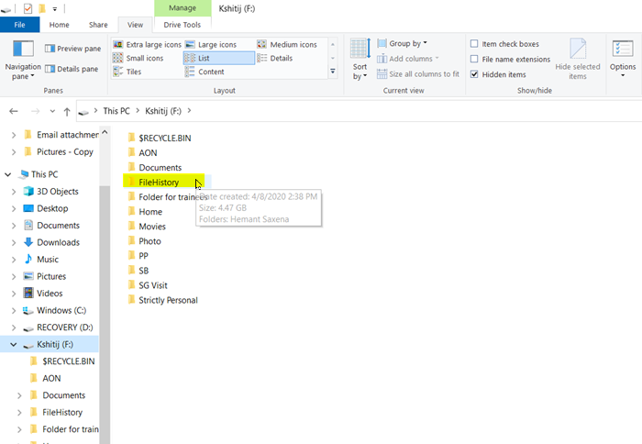Viewport: 642px width, 444px height.
Task: Go back with the Back arrow
Action: 14,111
